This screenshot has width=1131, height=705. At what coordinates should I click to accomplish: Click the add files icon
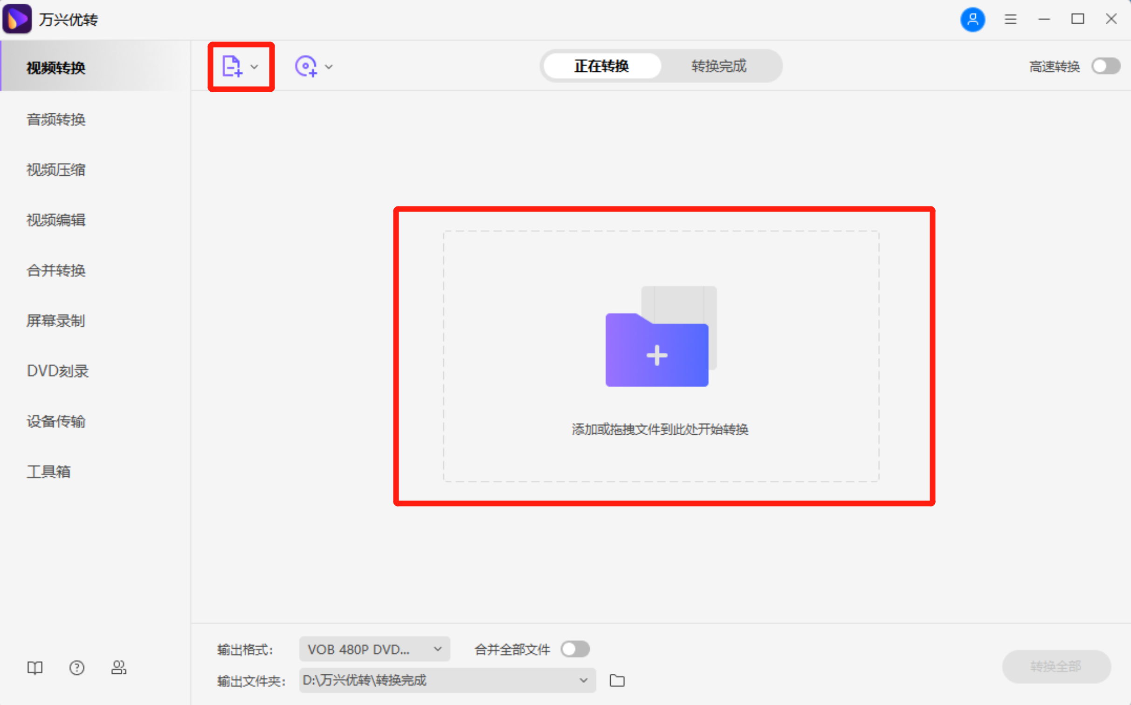(x=232, y=66)
